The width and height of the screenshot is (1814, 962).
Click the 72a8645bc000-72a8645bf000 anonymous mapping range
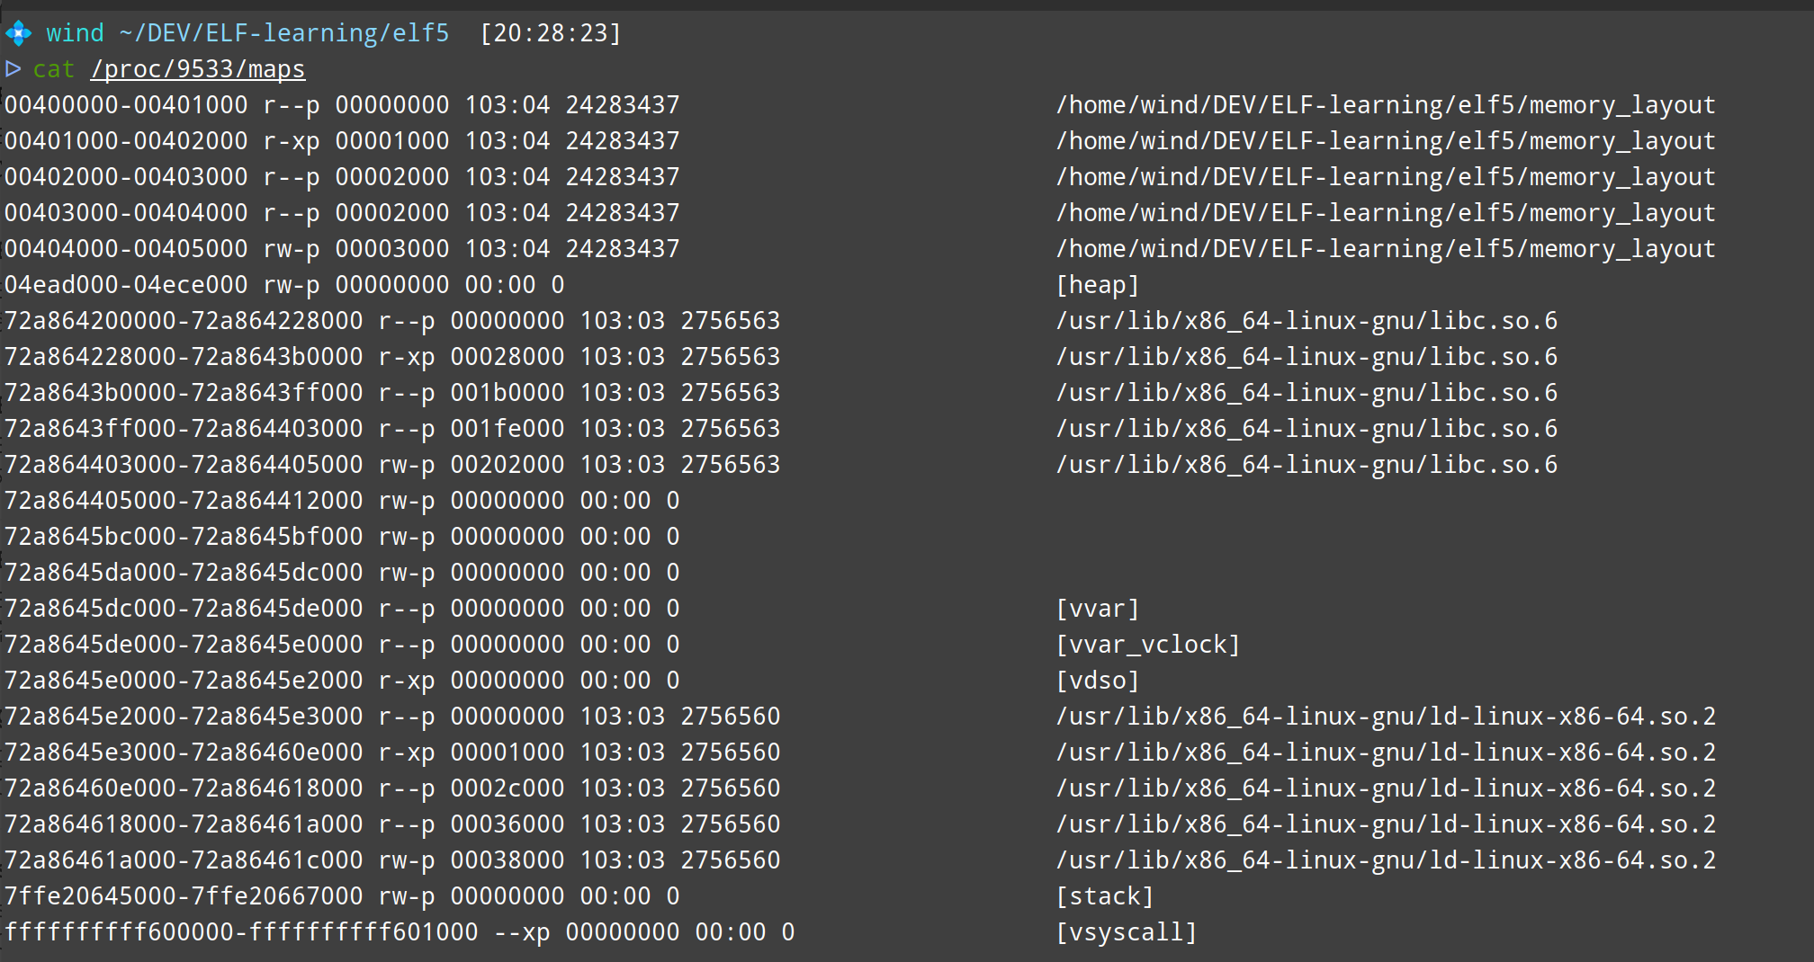(184, 537)
